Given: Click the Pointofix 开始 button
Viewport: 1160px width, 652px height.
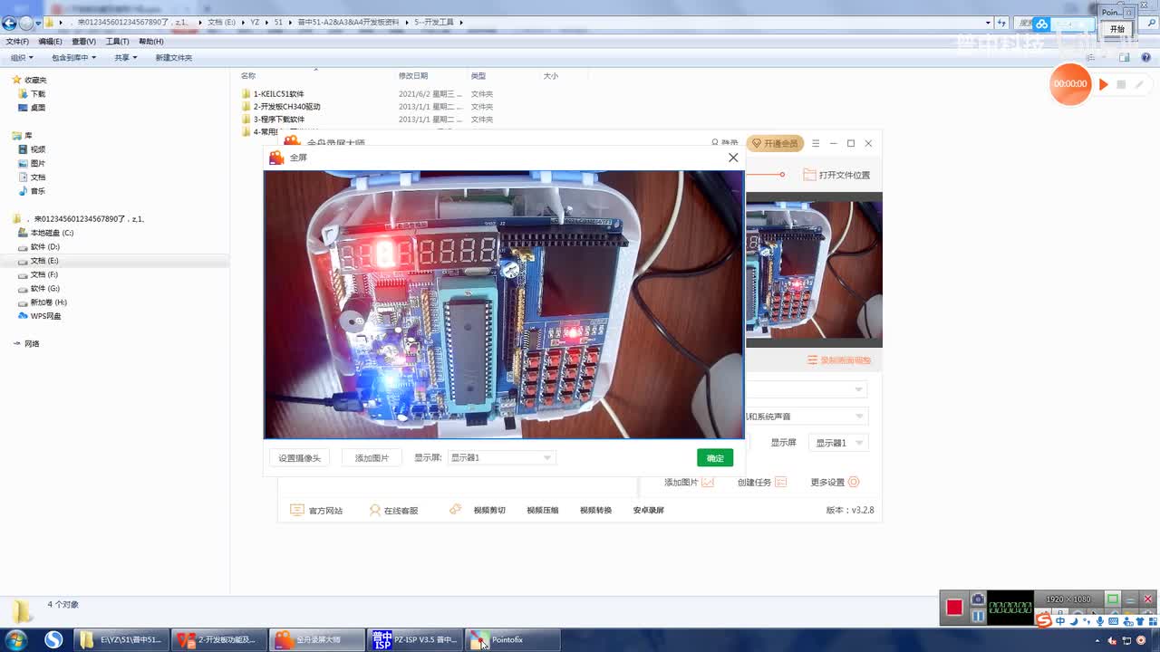Looking at the screenshot, I should click(x=1117, y=29).
